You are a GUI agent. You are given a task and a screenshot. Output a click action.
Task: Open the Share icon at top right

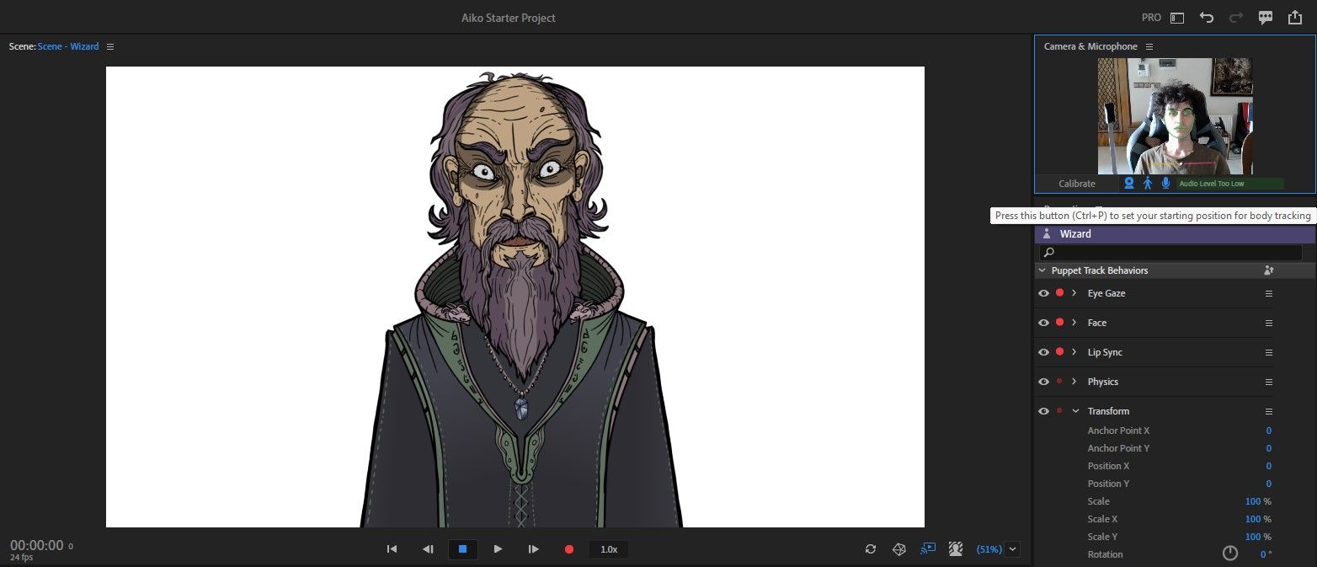pos(1294,17)
